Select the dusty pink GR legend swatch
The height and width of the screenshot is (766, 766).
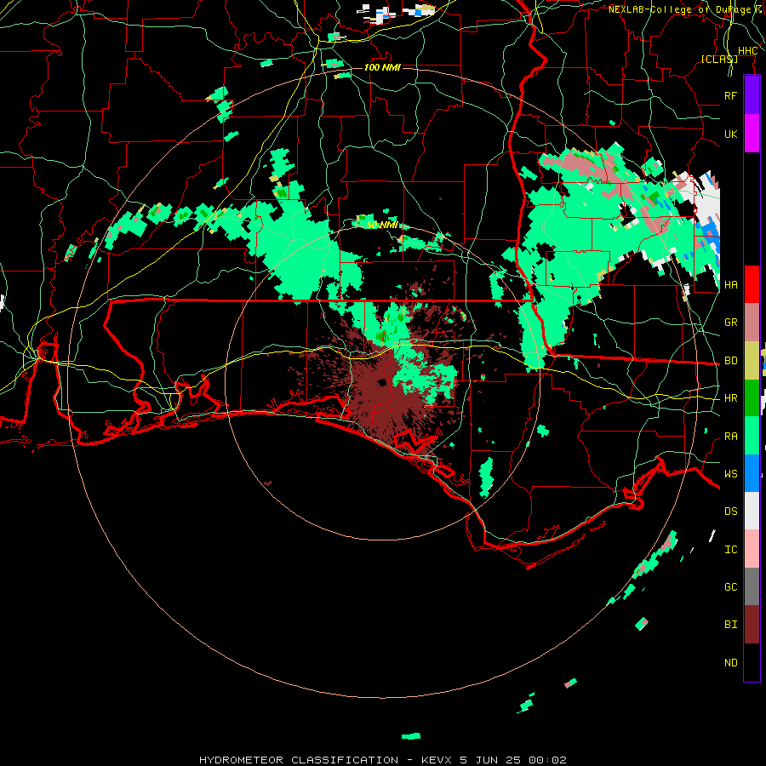[752, 322]
